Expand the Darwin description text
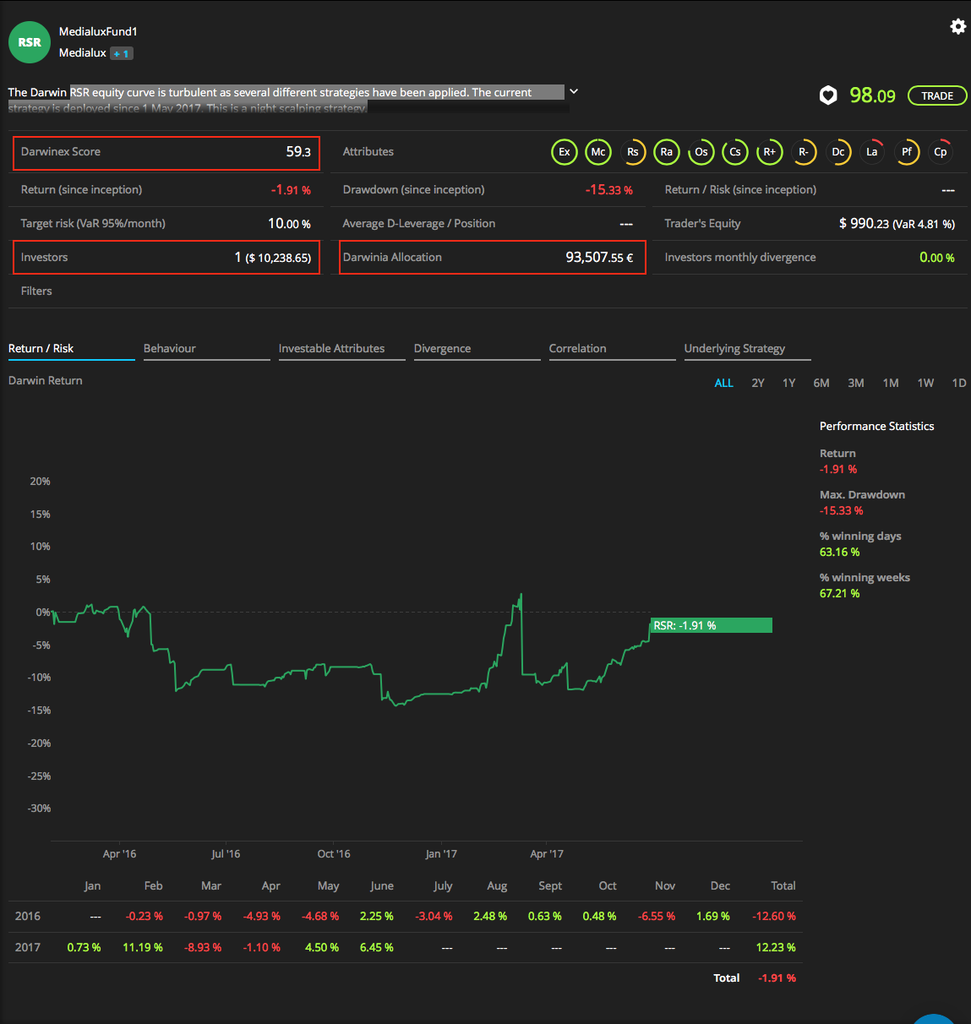 click(x=574, y=91)
